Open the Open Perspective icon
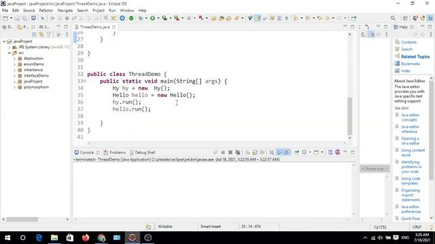The width and height of the screenshot is (435, 244). 405,18
